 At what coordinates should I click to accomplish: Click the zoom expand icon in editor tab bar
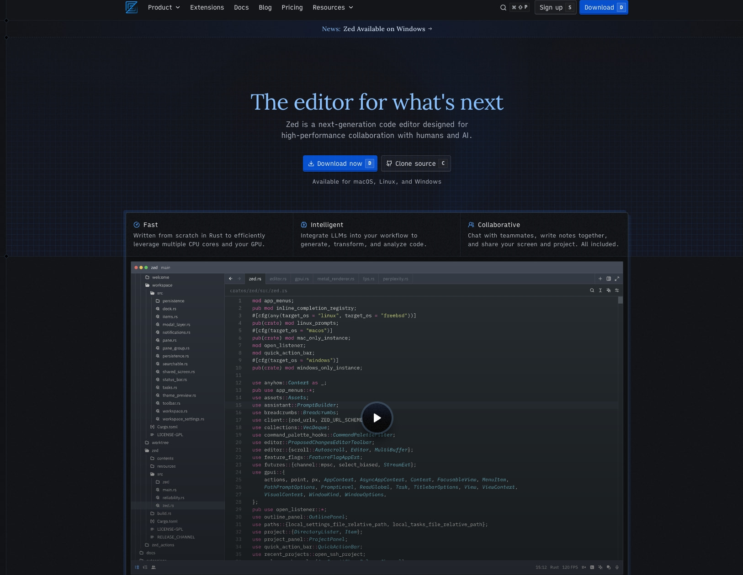coord(617,279)
